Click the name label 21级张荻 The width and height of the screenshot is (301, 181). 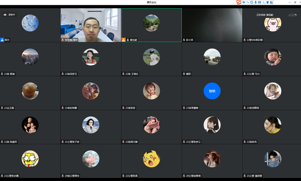click(130, 108)
